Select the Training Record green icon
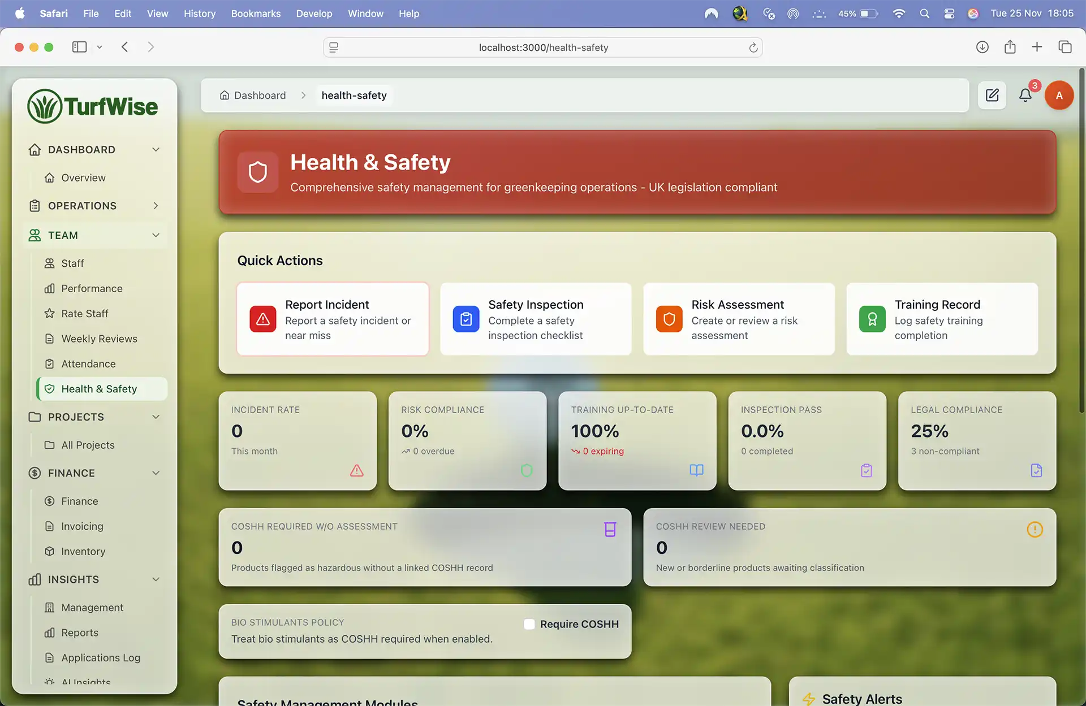1086x706 pixels. (x=872, y=319)
